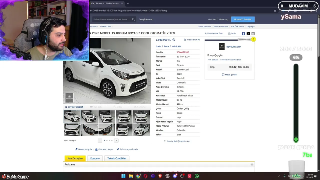Go to next photo thumbnail page
This screenshot has width=320, height=180.
pyautogui.click(x=116, y=140)
